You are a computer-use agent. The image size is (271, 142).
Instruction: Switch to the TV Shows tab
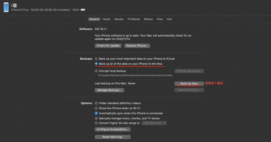[134, 19]
